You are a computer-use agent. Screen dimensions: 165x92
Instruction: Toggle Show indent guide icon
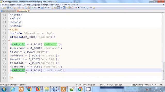(x=64, y=8)
